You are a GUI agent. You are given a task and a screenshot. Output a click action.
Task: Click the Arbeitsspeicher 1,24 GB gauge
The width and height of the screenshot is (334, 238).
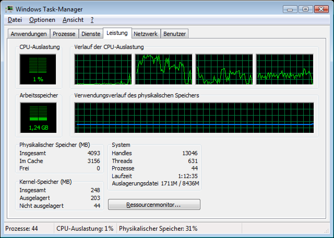pyautogui.click(x=38, y=118)
